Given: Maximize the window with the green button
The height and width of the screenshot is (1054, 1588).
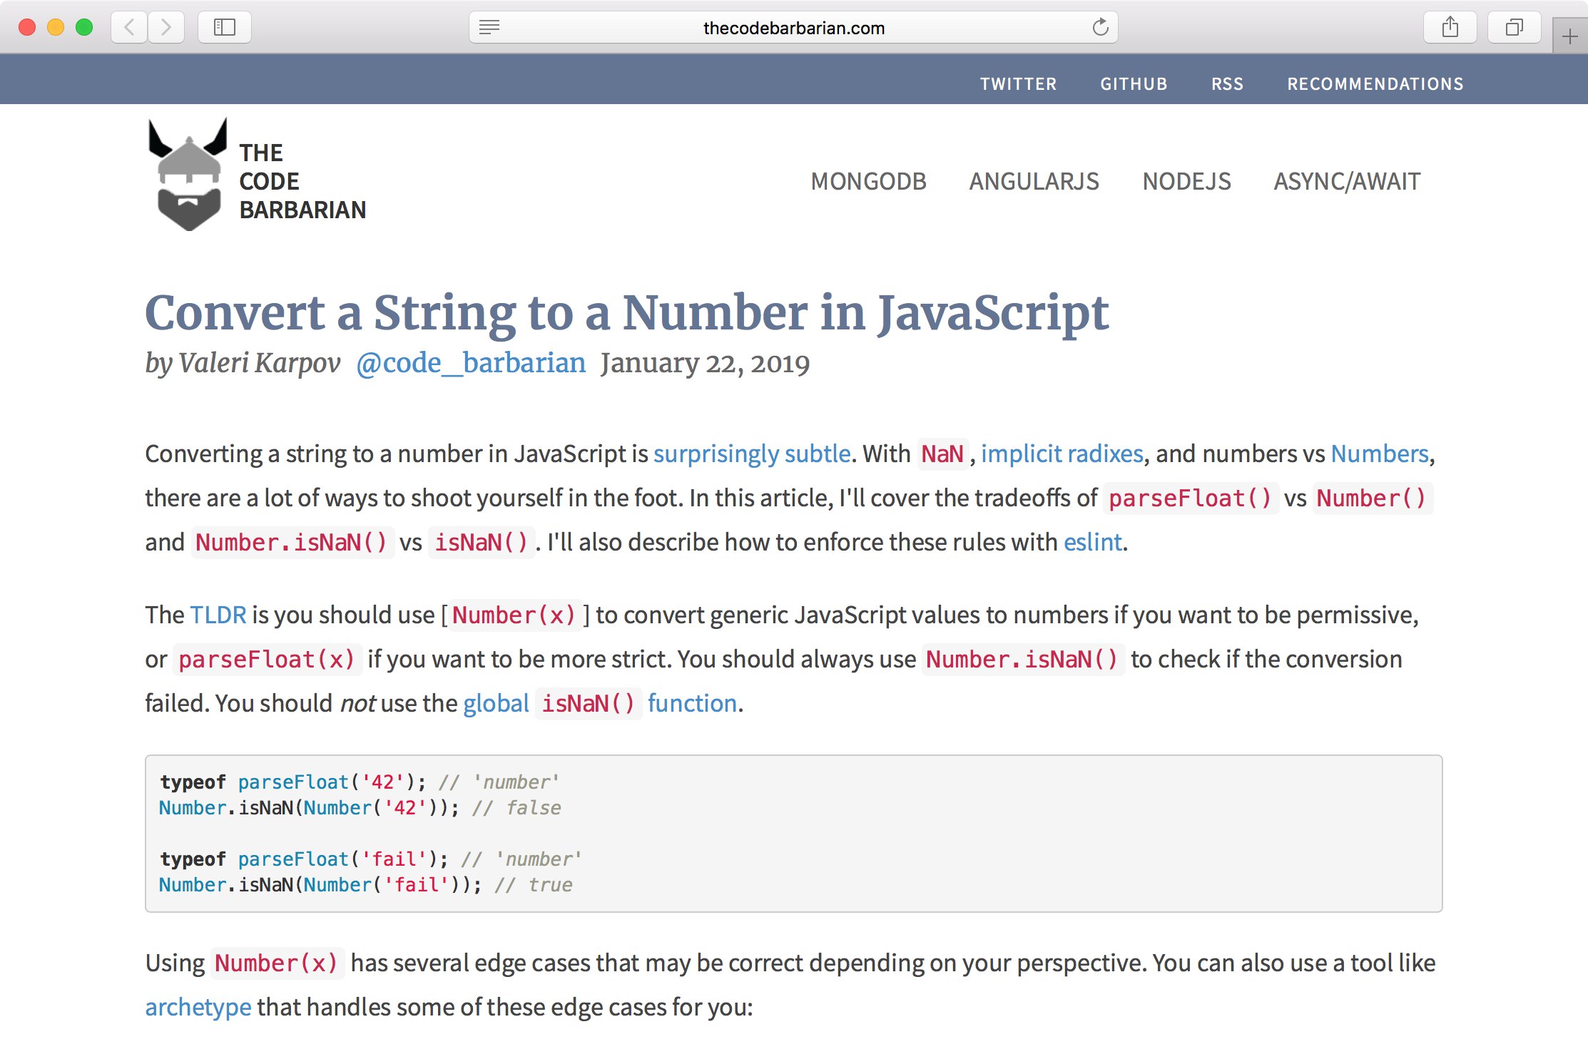Looking at the screenshot, I should point(84,27).
